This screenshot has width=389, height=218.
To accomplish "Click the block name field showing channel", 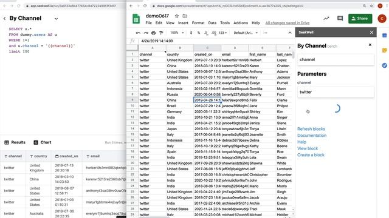I will (336, 59).
